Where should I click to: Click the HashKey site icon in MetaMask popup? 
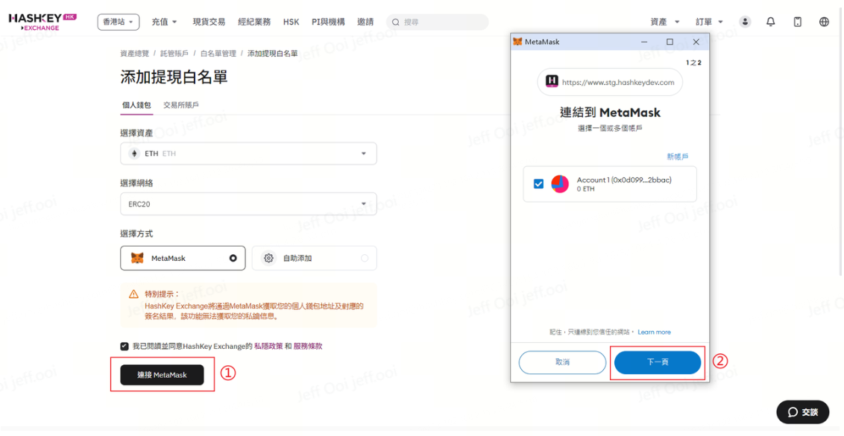pos(552,82)
